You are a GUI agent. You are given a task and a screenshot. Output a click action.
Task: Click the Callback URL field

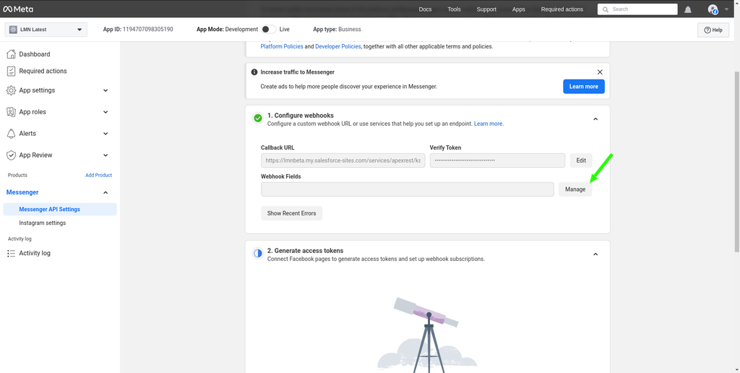343,160
